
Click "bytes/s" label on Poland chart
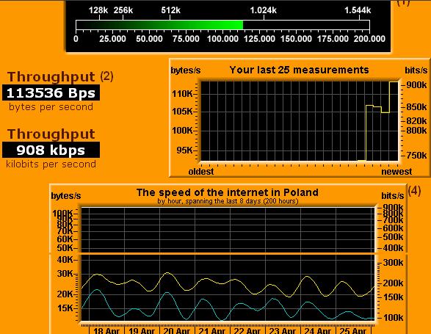tap(66, 196)
